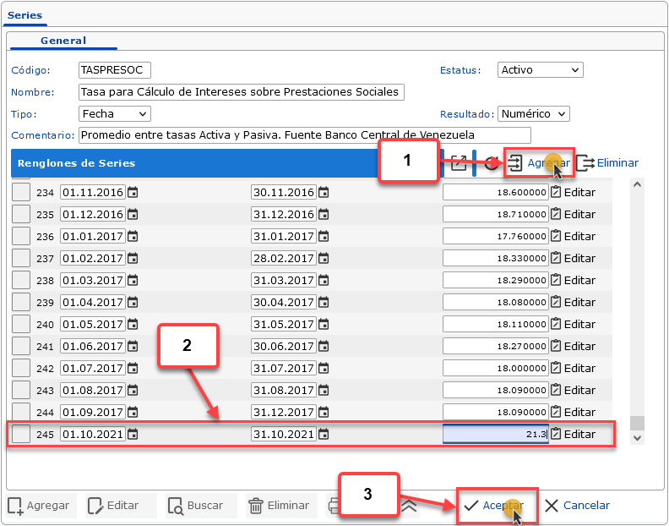The width and height of the screenshot is (669, 526).
Task: Open calendar for start date 01.02.2017
Action: [133, 259]
